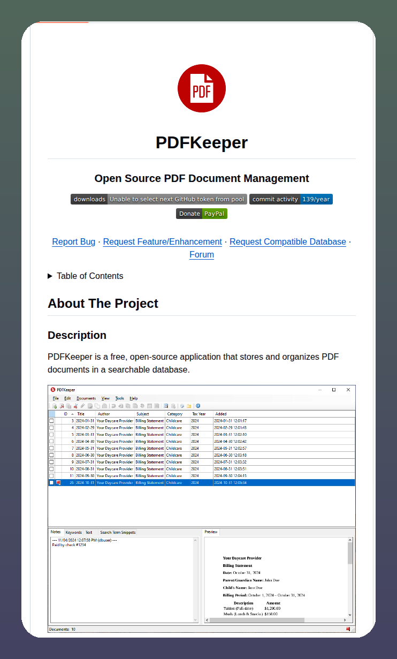This screenshot has width=397, height=659.
Task: Click the Open Source PDF Document Management subtitle
Action: coord(202,178)
